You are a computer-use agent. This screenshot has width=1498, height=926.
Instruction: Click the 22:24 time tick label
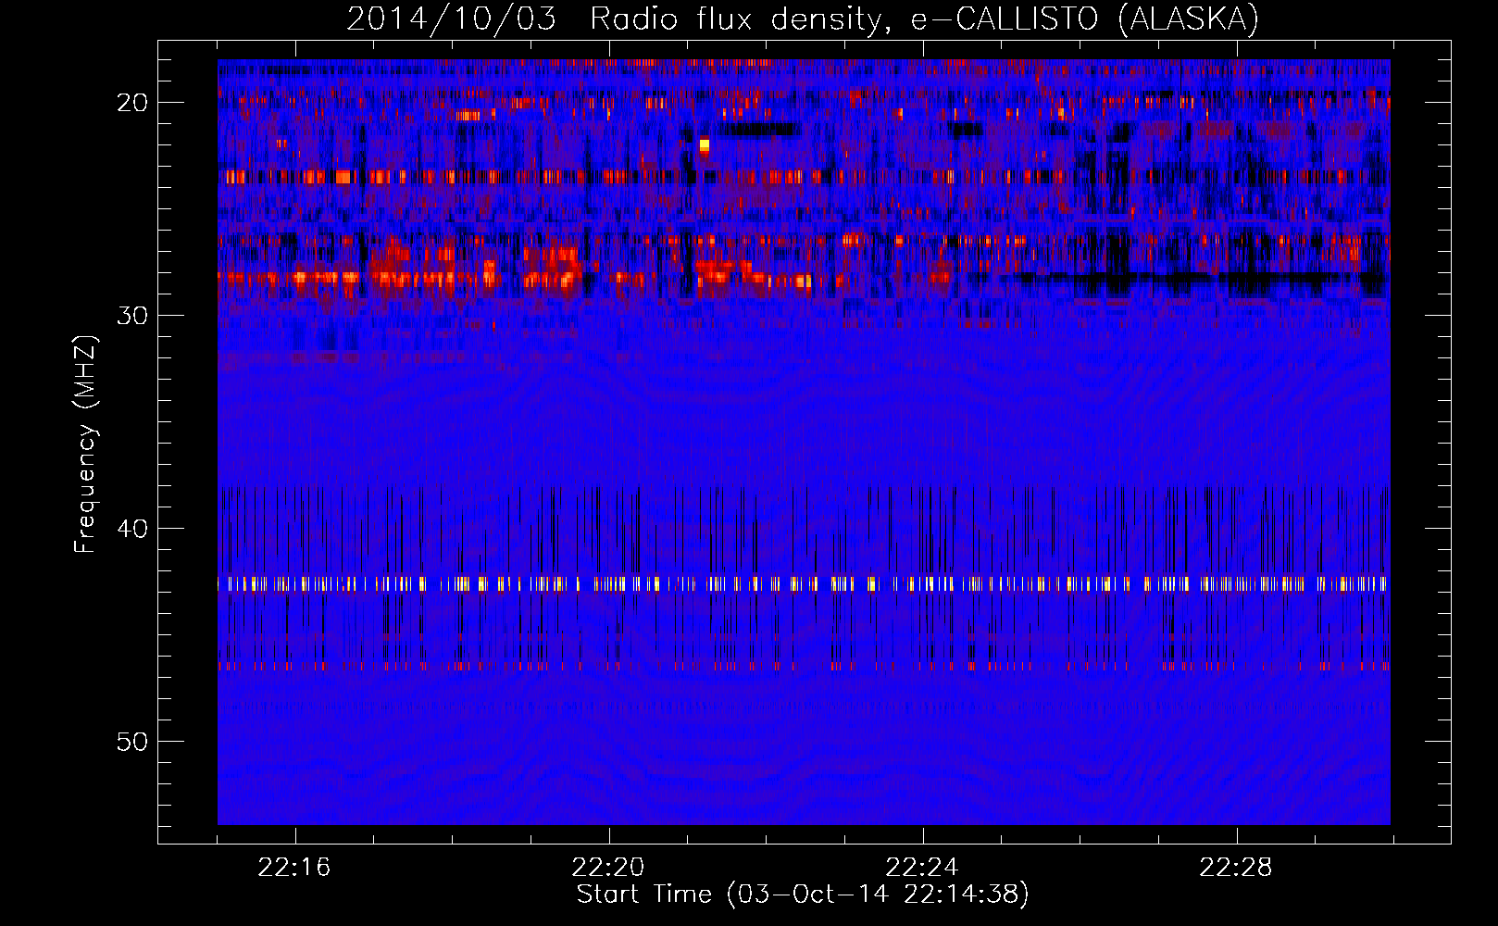coord(922,868)
